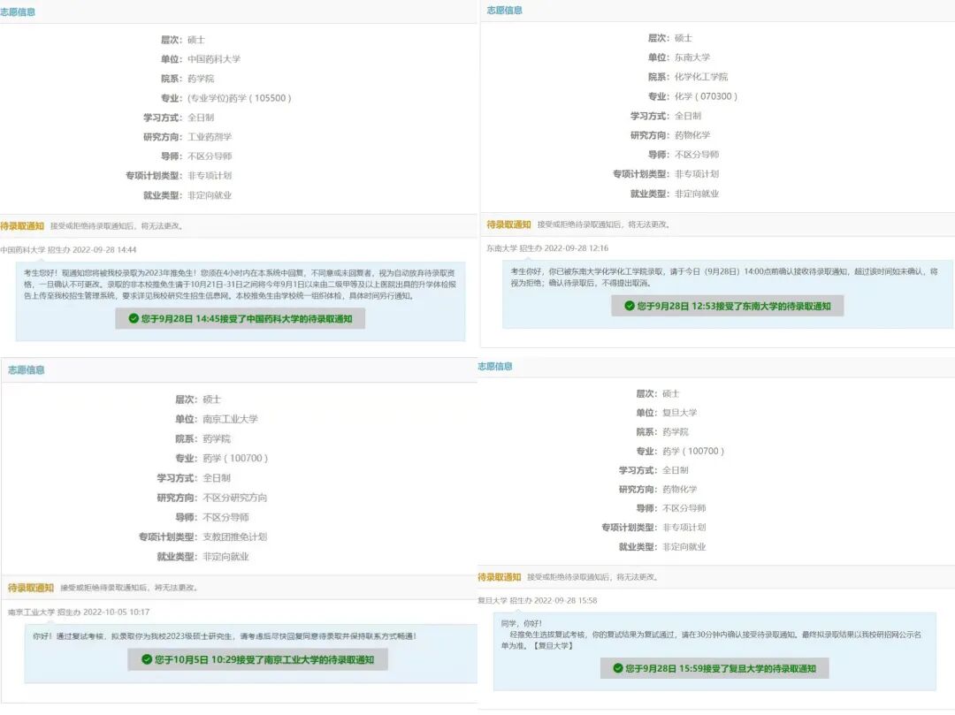Click 待录取通知 heading above 中国药科大学 message
Screen dimensions: 955x715
click(x=22, y=225)
